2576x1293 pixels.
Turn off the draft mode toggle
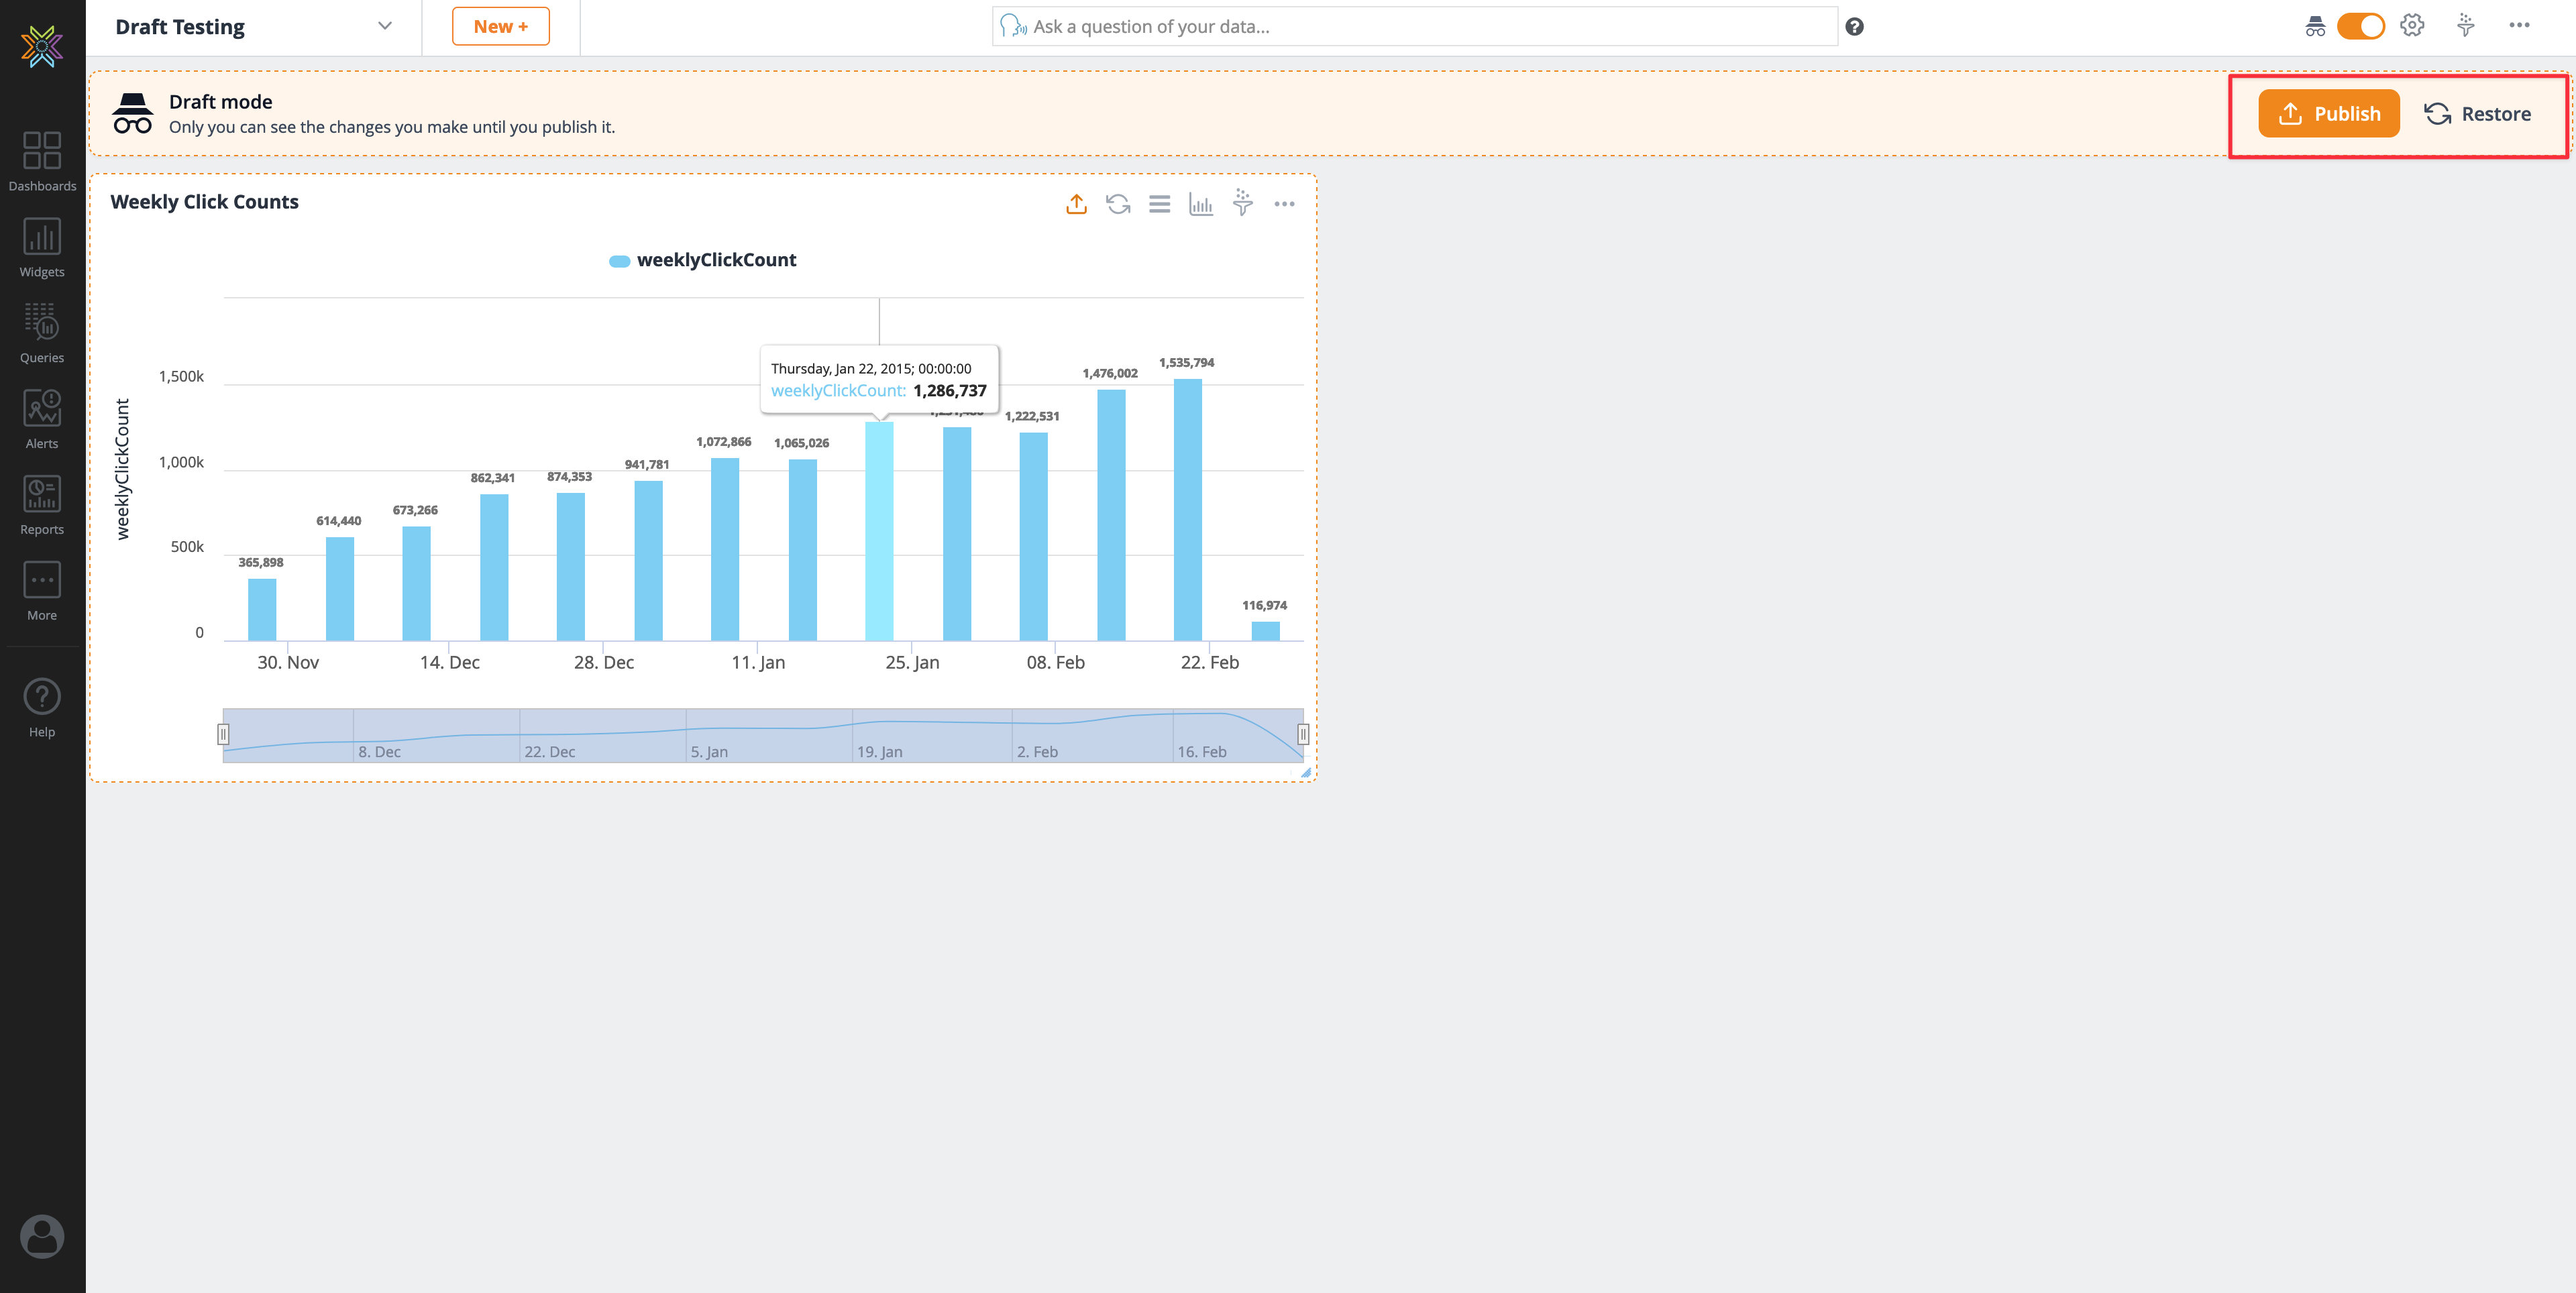coord(2360,27)
